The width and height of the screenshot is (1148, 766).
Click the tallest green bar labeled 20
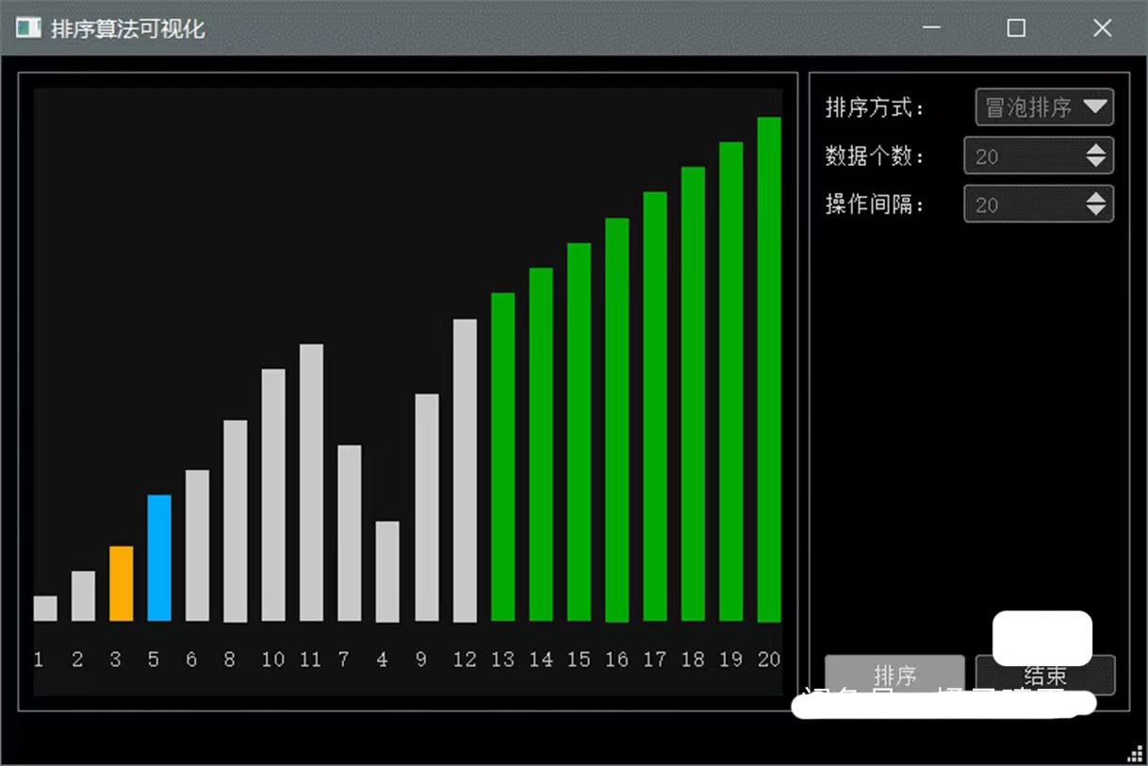pyautogui.click(x=769, y=369)
